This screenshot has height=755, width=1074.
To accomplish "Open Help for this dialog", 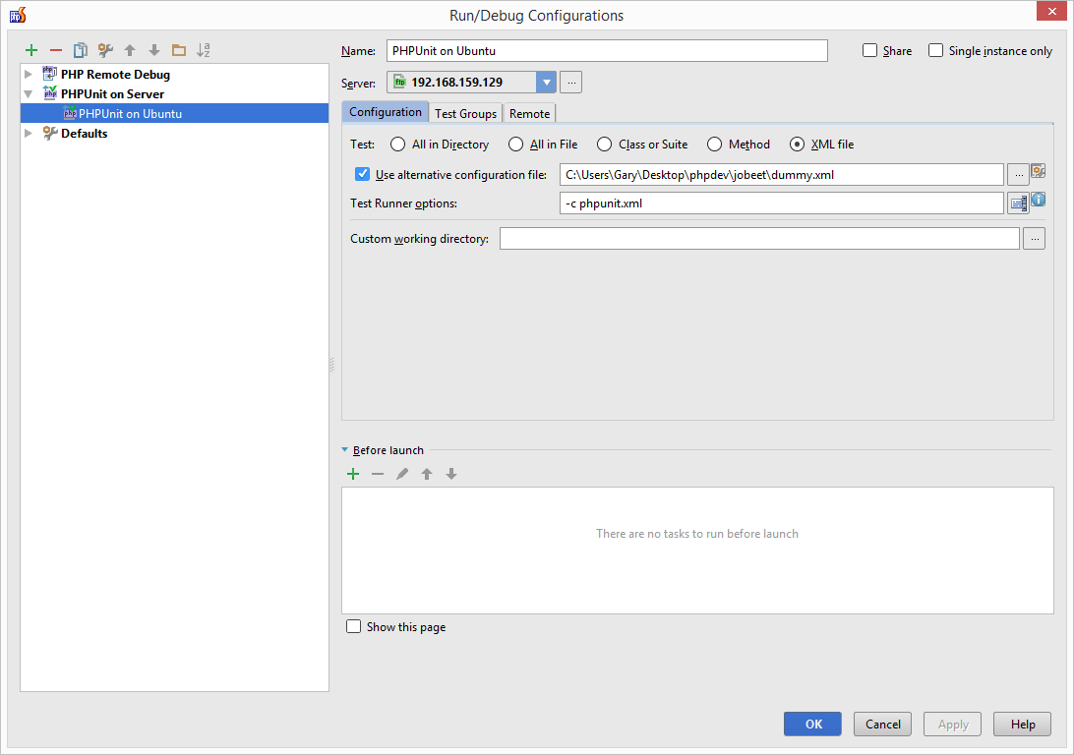I will click(1023, 725).
